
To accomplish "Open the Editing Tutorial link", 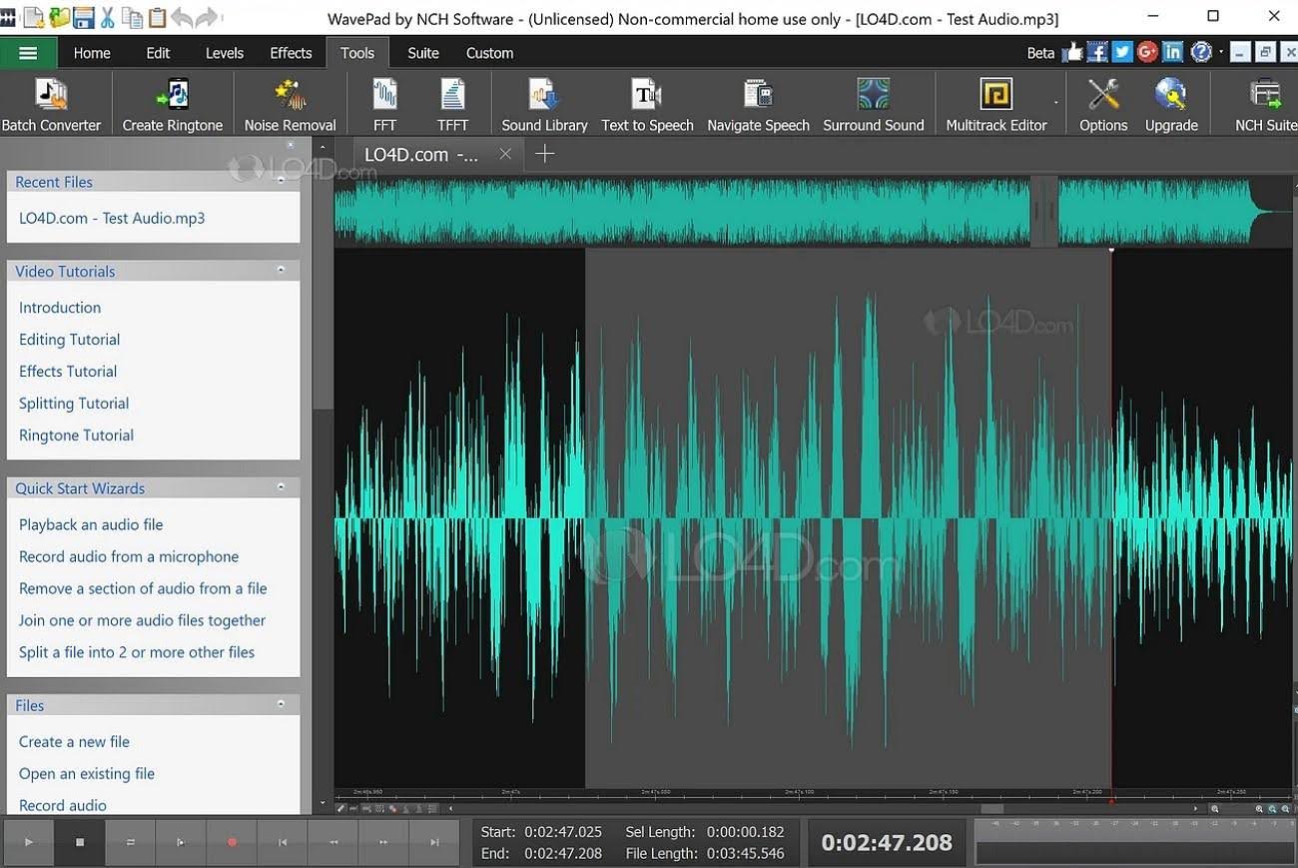I will click(x=69, y=340).
